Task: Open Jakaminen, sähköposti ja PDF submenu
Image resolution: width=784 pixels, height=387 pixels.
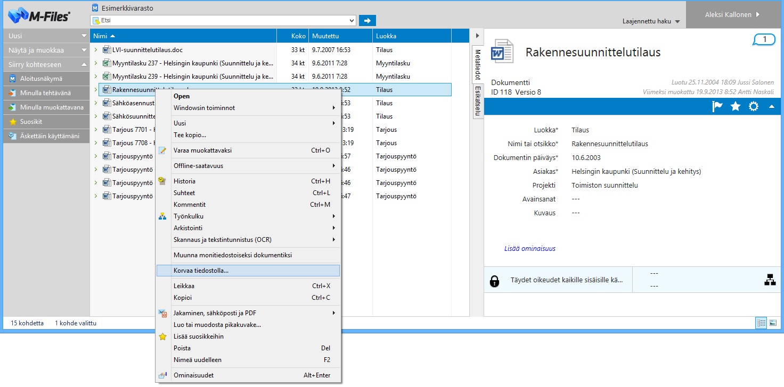Action: (x=248, y=313)
